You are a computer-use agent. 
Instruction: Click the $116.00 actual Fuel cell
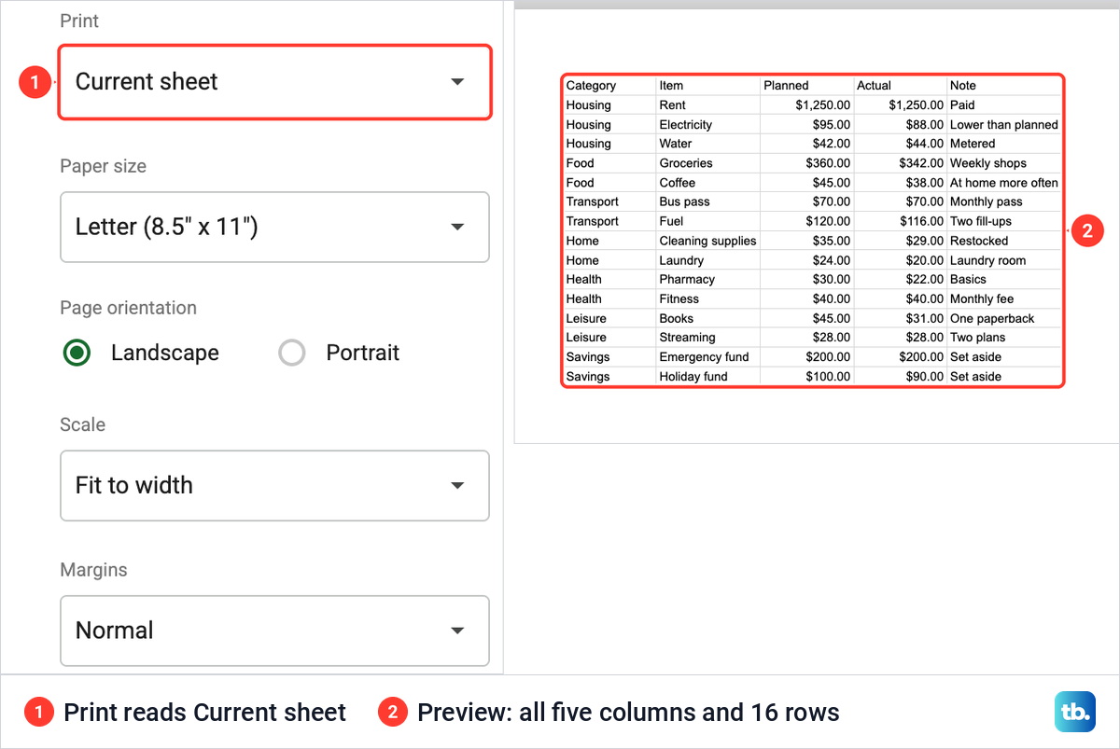click(x=900, y=221)
